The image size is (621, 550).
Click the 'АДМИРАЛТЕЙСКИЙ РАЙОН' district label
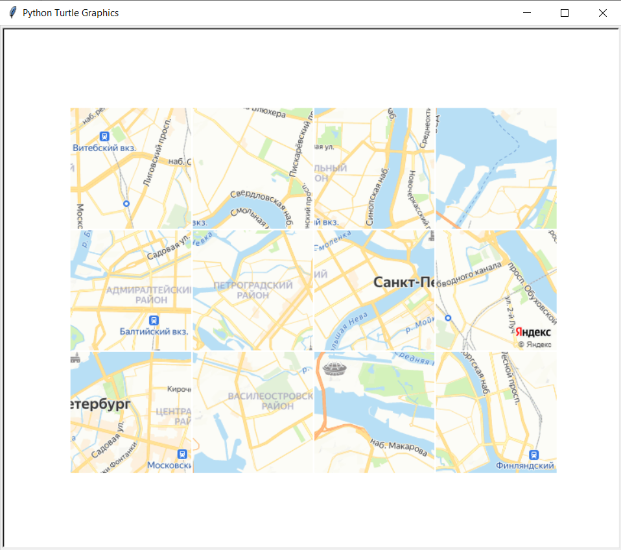point(149,295)
